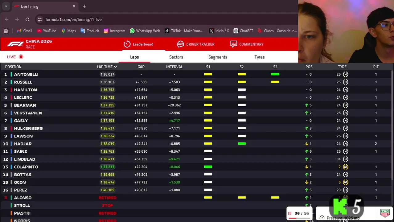Screen dimensions: 394x222
Task: Open Instagram bookmark
Action: click(x=114, y=31)
